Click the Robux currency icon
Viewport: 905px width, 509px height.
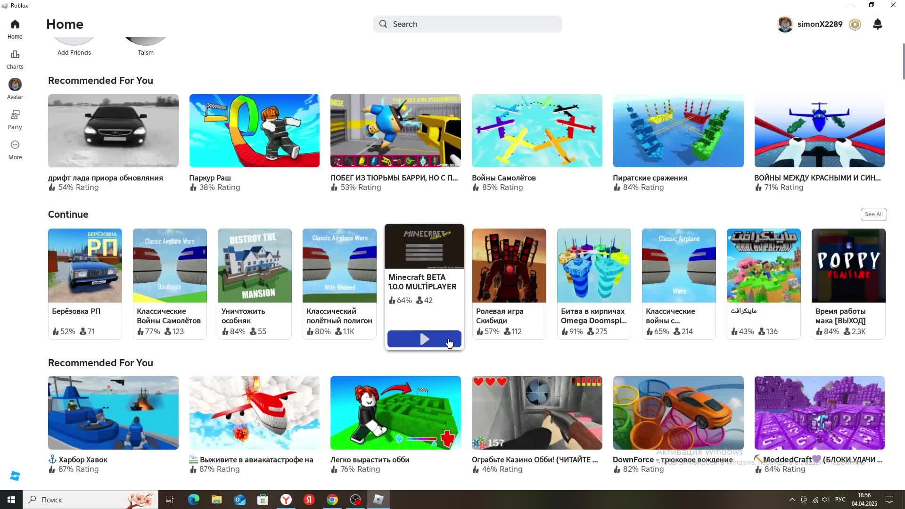click(855, 24)
